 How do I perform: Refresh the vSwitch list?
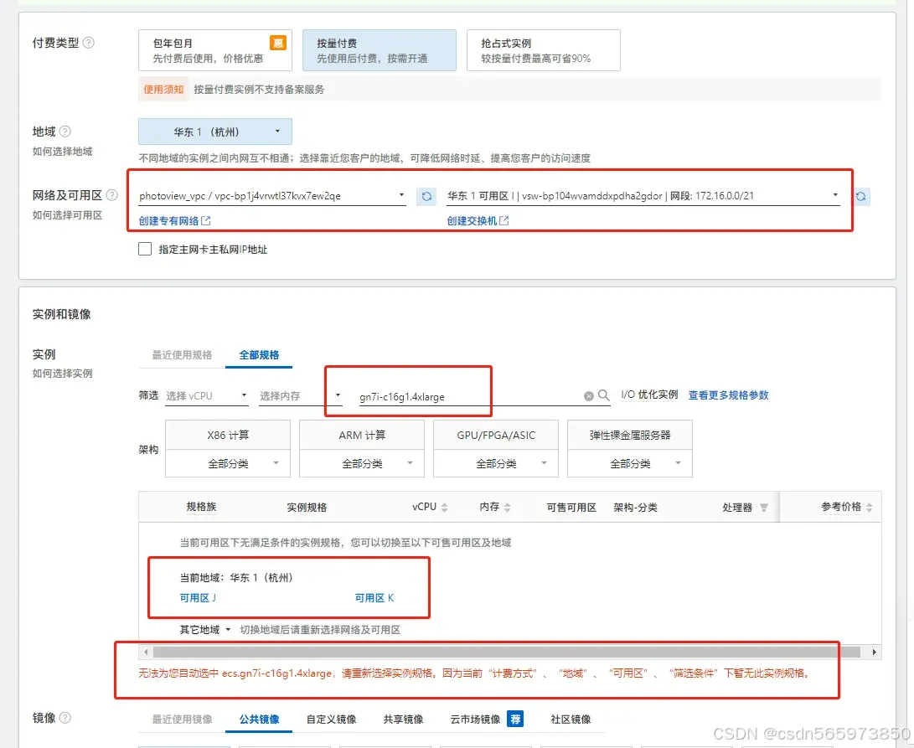click(862, 195)
